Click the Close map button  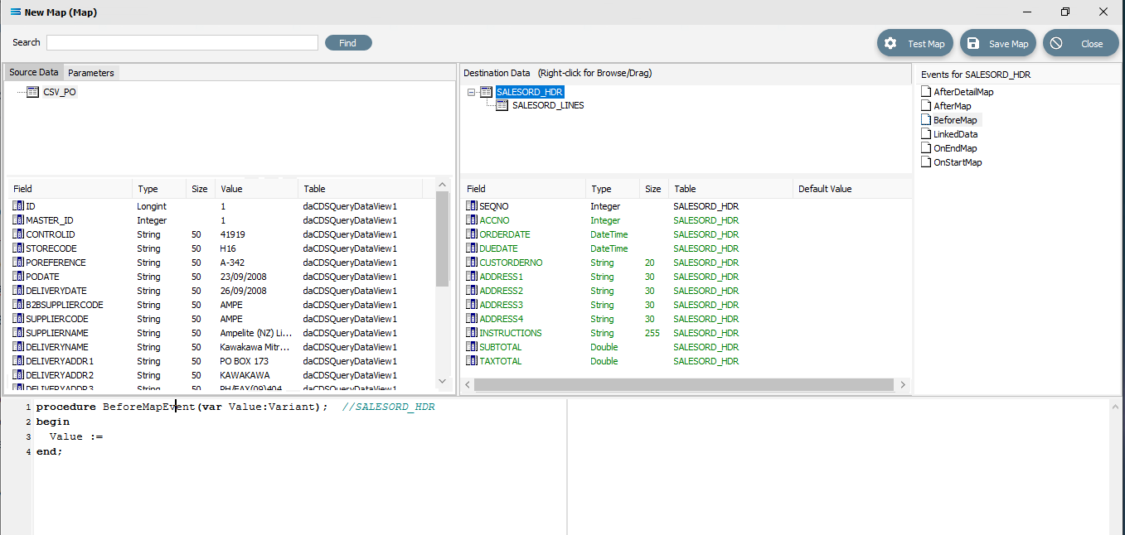click(1081, 44)
